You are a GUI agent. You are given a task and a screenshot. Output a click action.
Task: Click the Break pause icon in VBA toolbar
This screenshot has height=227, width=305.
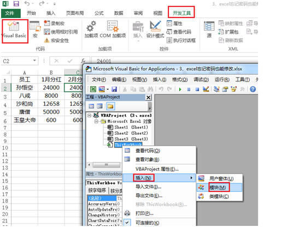point(189,89)
